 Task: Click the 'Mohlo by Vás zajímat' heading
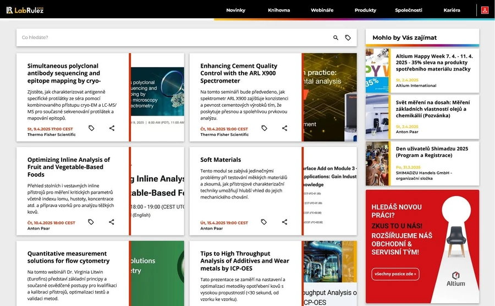(x=404, y=37)
